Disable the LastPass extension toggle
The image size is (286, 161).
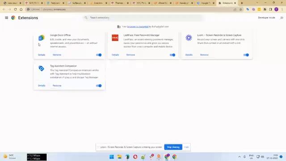tap(172, 55)
